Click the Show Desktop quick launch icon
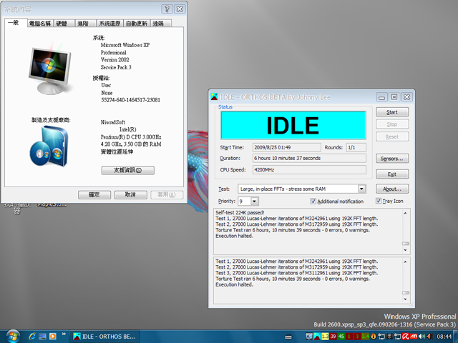Image resolution: width=458 pixels, height=343 pixels. pyautogui.click(x=42, y=337)
